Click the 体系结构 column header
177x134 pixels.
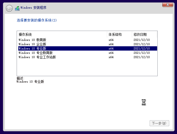[120, 34]
